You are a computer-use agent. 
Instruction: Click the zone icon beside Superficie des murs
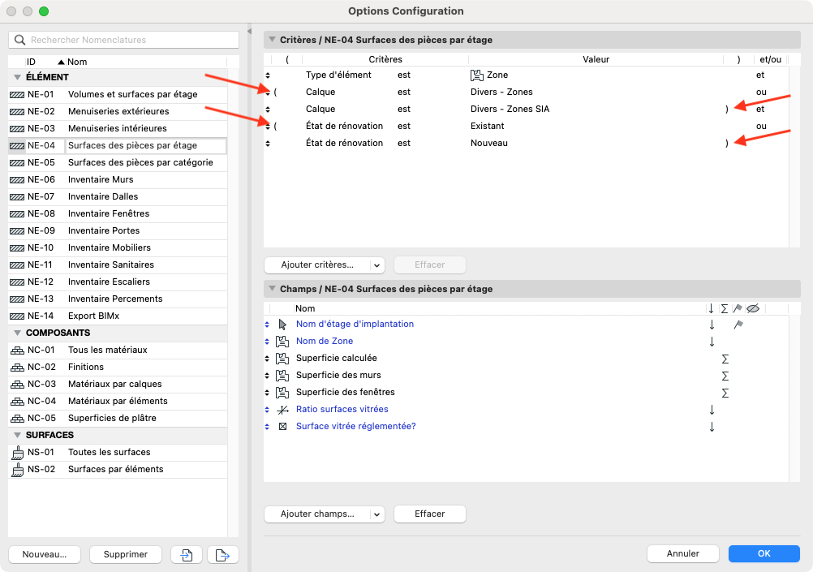pyautogui.click(x=282, y=376)
